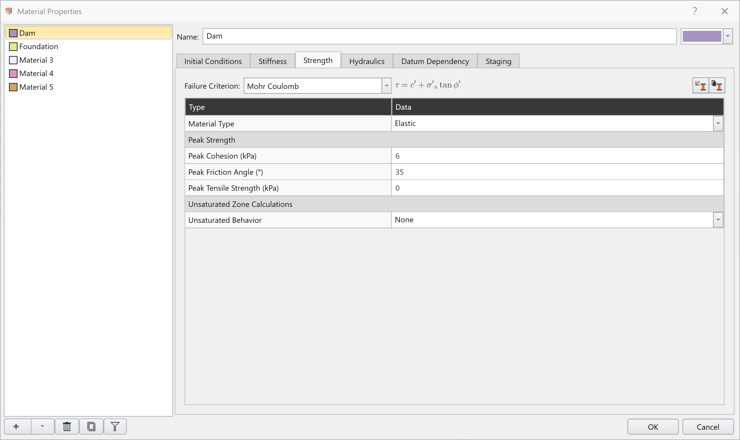
Task: Click the Material 3 white color swatch
Action: 13,60
